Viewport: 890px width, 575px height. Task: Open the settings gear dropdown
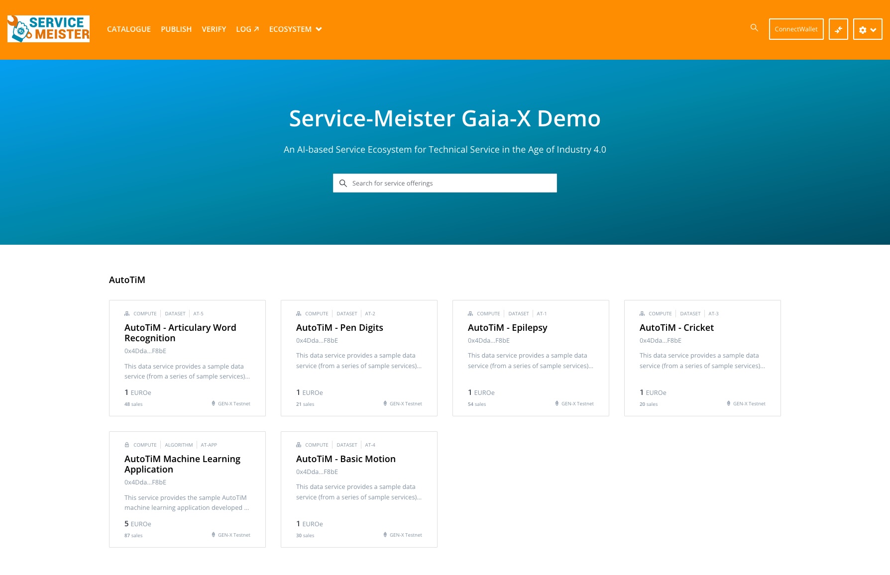[x=868, y=29]
